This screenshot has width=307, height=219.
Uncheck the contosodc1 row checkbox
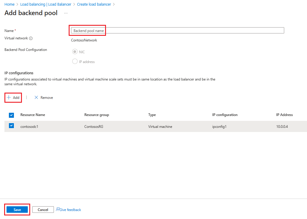11,126
